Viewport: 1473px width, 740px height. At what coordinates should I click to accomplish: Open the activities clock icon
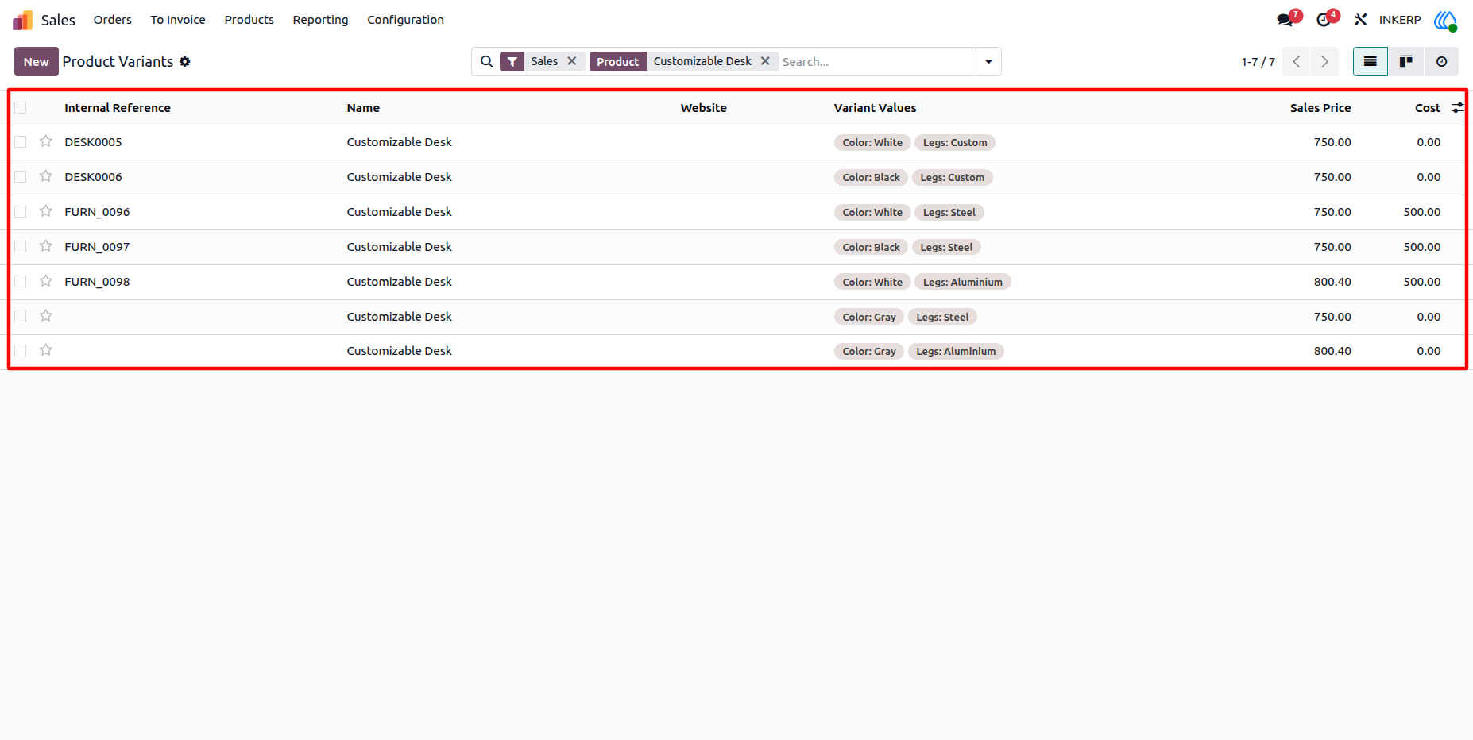pos(1324,20)
